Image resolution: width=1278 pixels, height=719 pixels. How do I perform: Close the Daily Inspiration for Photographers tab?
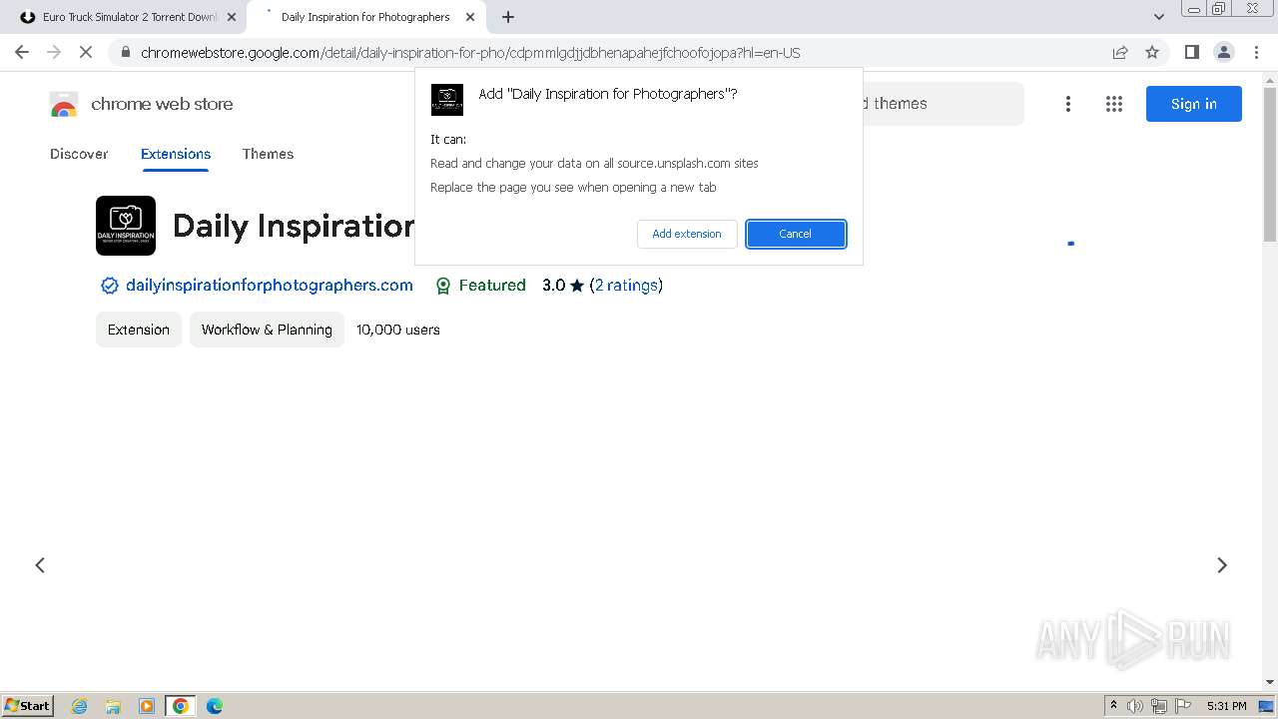(470, 17)
